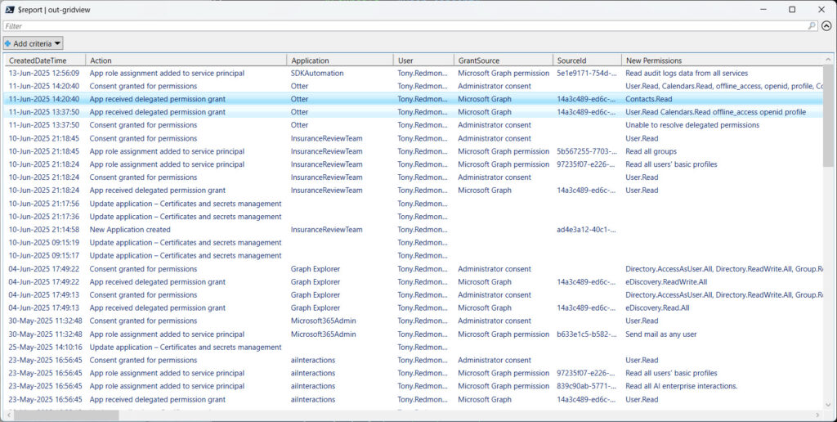Click the vertical scrollbar down arrow

point(827,406)
